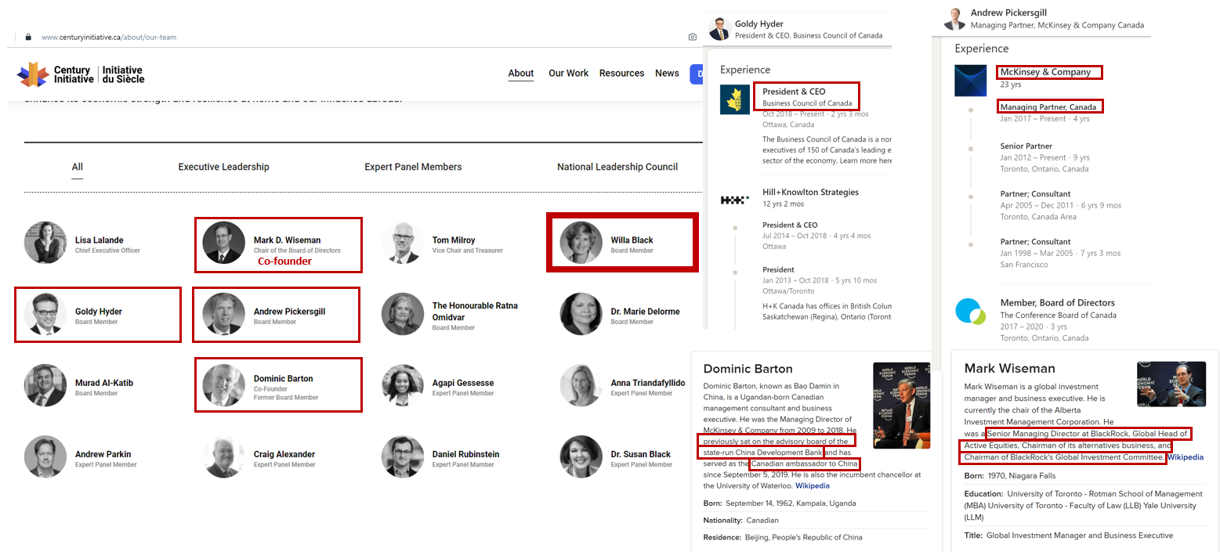Open the Lisa Lalande name link

point(100,240)
